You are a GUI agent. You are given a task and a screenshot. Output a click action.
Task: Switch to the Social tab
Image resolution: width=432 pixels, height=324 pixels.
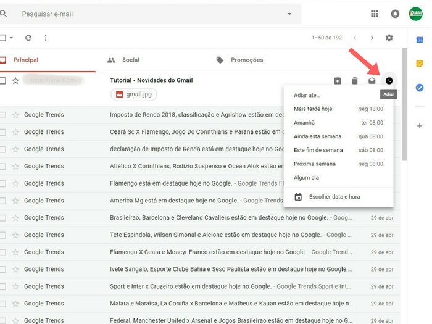click(x=123, y=60)
